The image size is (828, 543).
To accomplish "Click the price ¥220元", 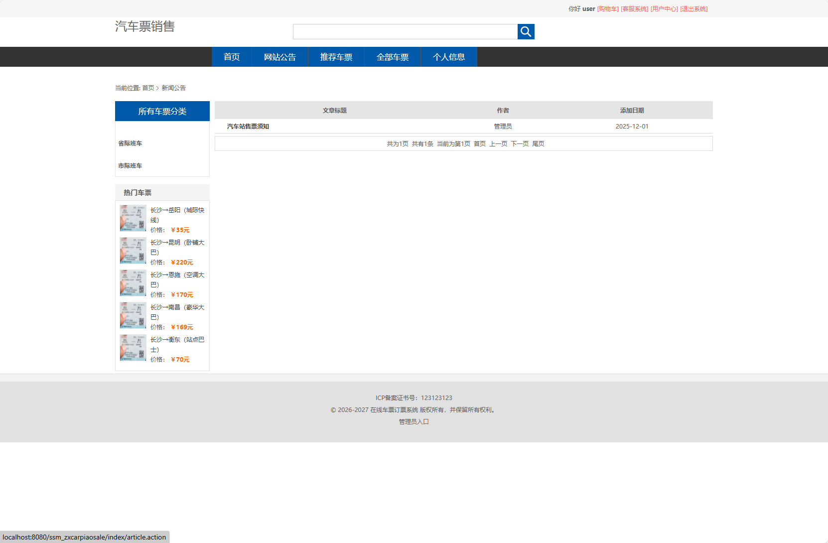I will pyautogui.click(x=182, y=263).
